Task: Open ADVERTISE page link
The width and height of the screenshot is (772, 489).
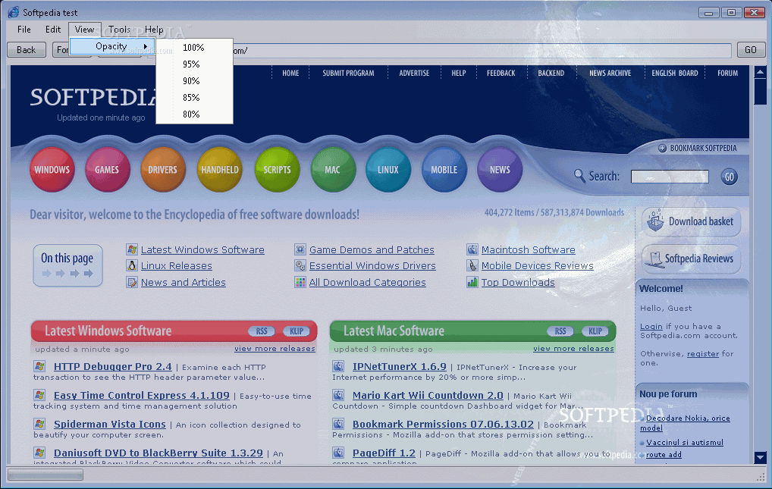Action: click(414, 73)
